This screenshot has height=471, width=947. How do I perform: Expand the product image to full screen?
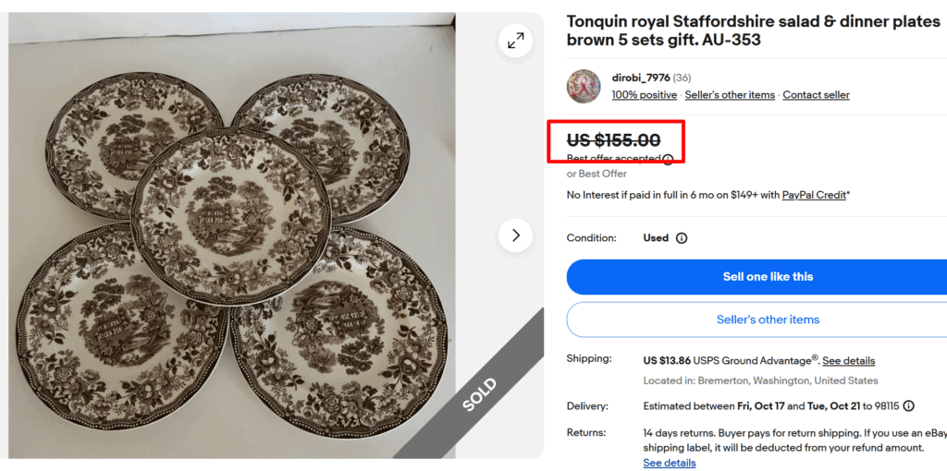coord(515,40)
